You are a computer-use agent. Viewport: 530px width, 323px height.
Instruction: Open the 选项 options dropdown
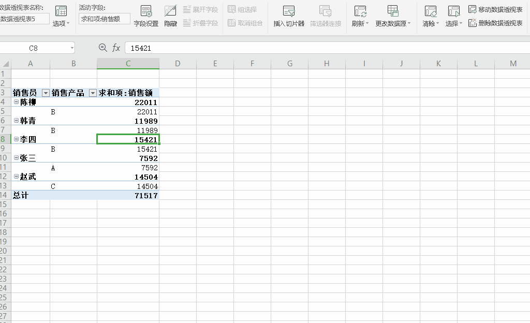pyautogui.click(x=61, y=24)
